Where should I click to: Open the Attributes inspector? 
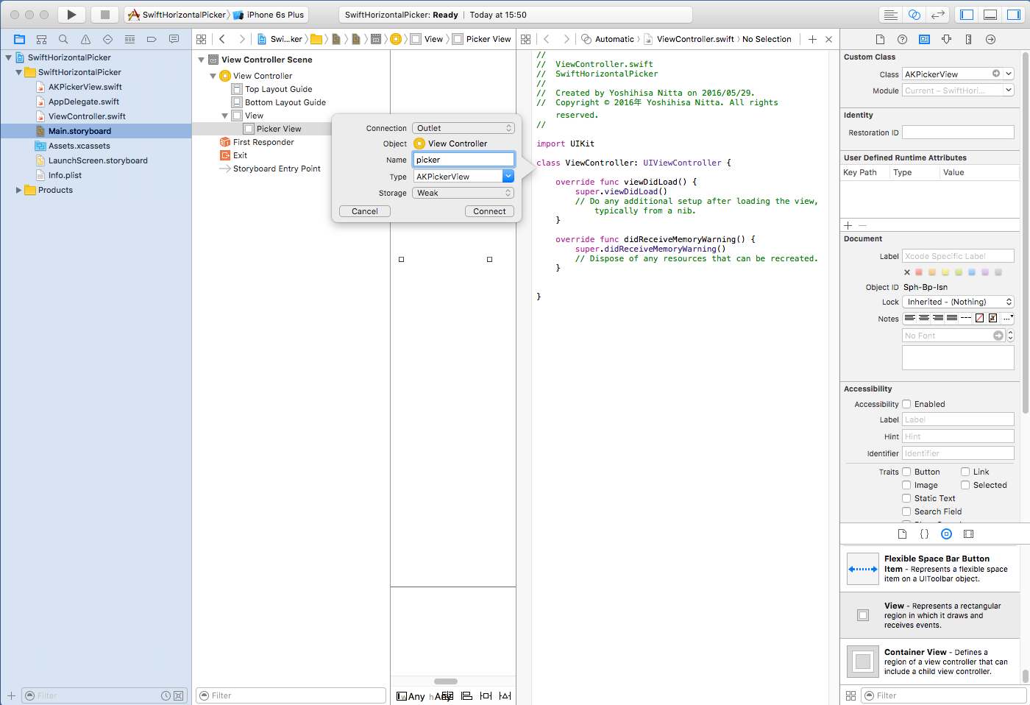pyautogui.click(x=946, y=39)
